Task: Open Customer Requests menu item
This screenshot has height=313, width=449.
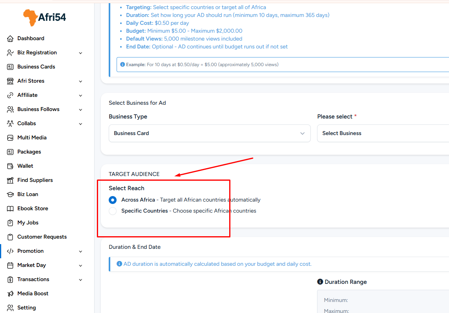Action: point(42,237)
